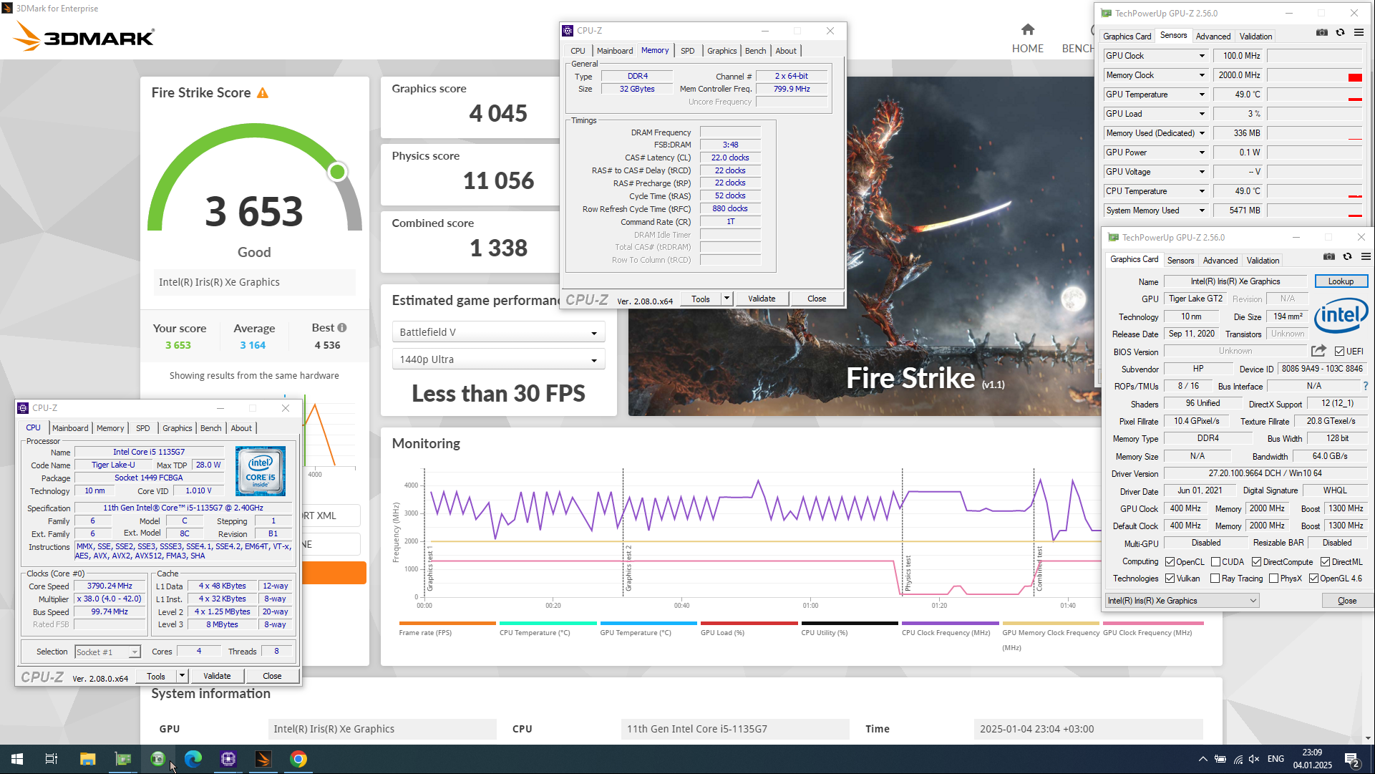Expand the Memory Clock sensor dropdown
This screenshot has width=1375, height=774.
[1202, 75]
